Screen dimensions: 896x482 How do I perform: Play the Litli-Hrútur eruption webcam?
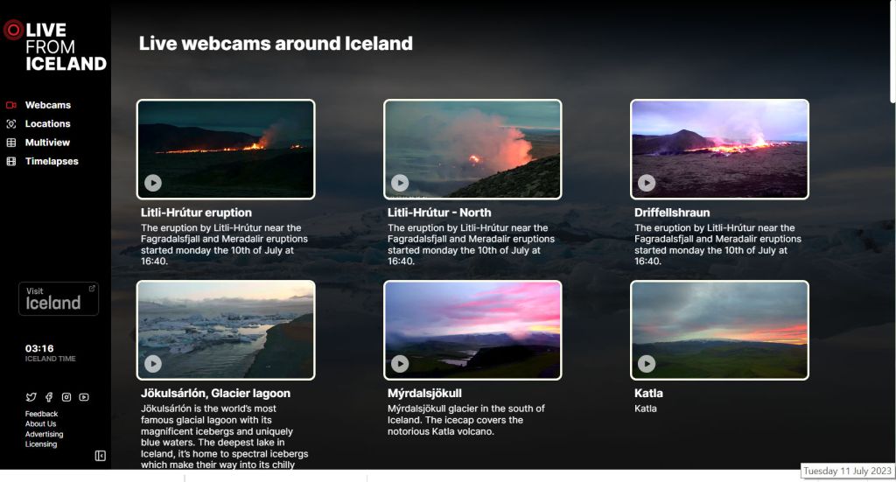pos(152,183)
